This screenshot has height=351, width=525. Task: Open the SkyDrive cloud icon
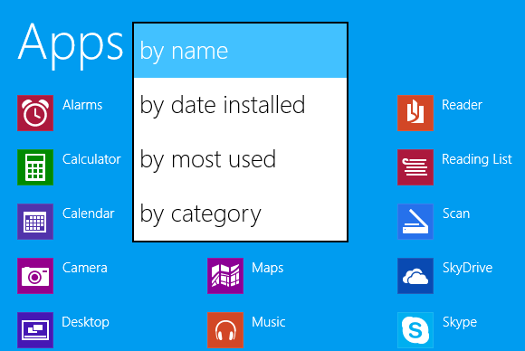(x=415, y=276)
